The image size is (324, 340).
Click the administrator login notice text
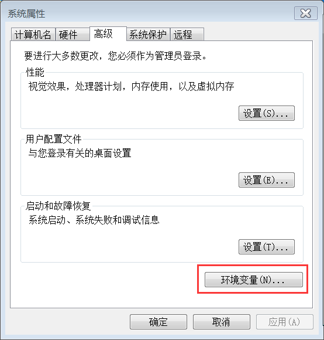(115, 56)
